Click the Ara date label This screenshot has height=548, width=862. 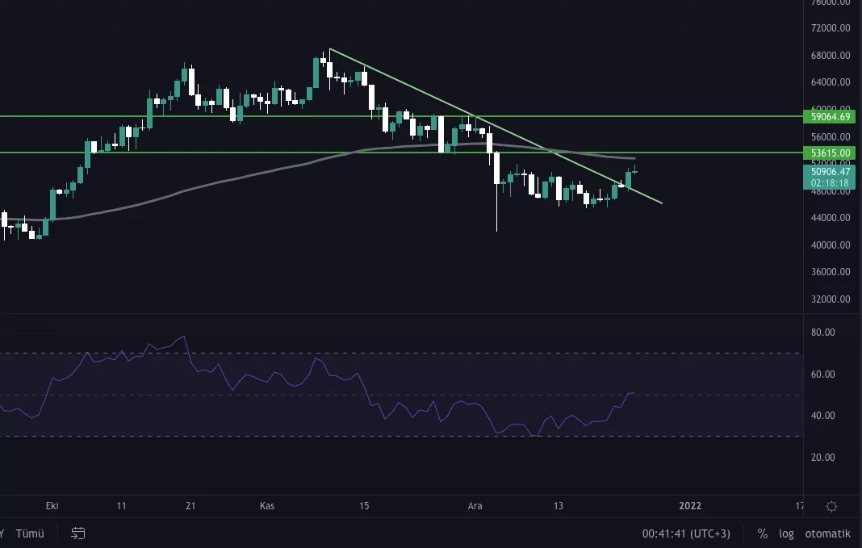pos(475,506)
